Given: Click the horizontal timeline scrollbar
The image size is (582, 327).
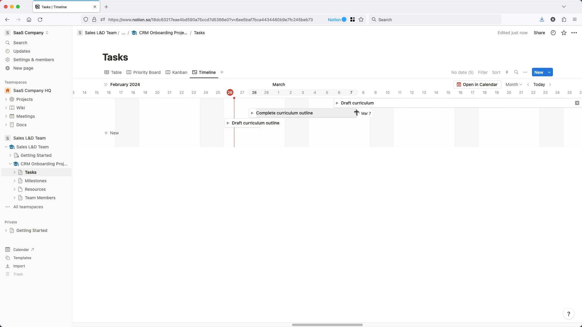Looking at the screenshot, I should coord(327,325).
